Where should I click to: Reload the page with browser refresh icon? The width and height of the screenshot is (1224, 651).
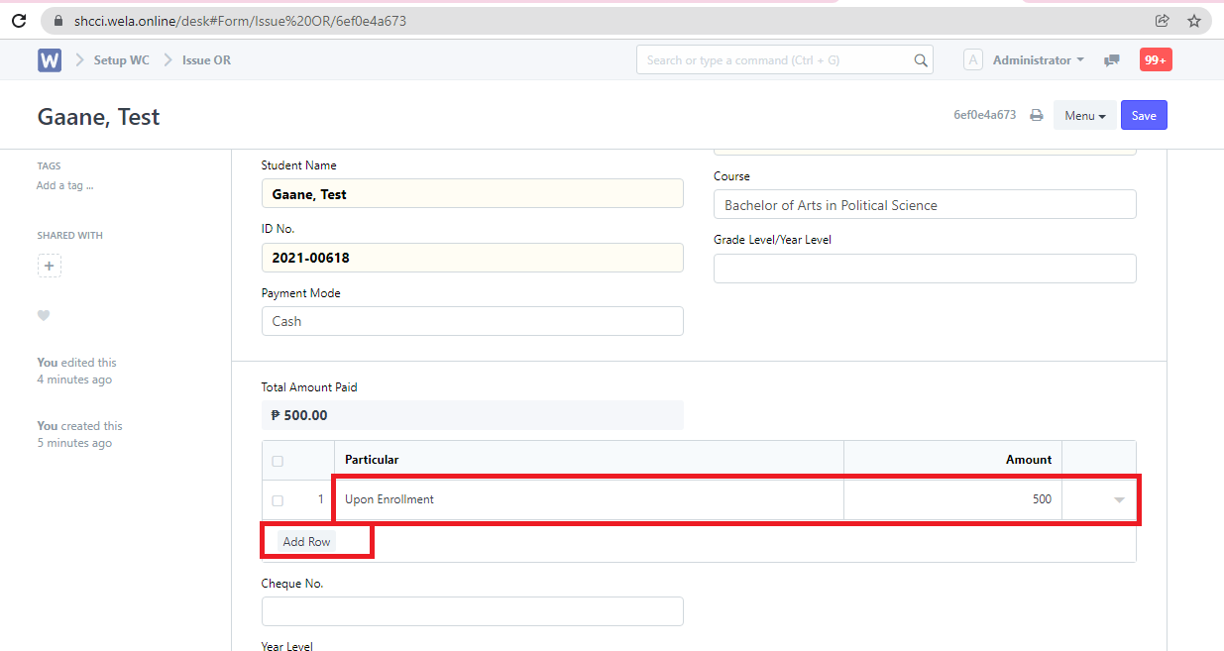[x=19, y=21]
